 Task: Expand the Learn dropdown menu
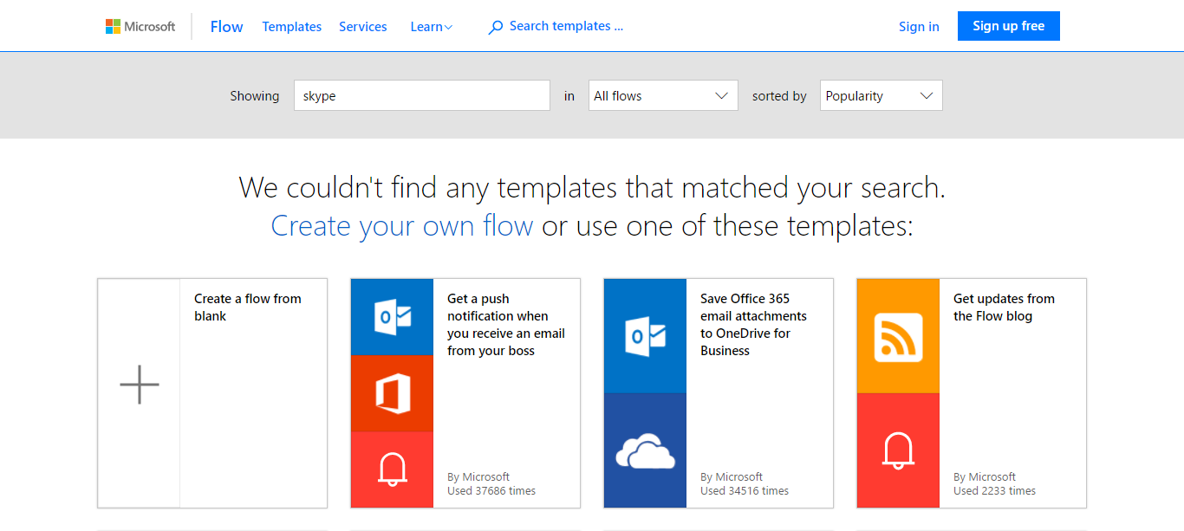[x=432, y=27]
